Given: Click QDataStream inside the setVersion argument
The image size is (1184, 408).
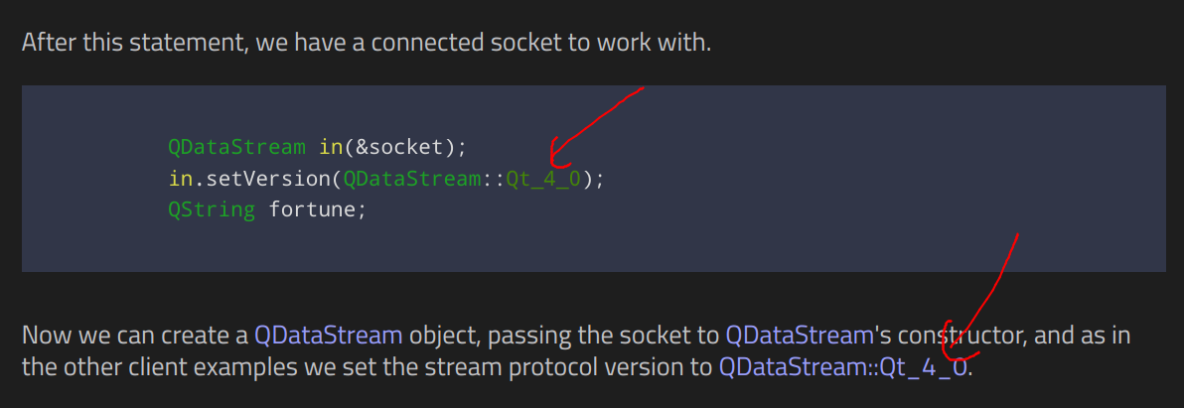Looking at the screenshot, I should point(412,180).
